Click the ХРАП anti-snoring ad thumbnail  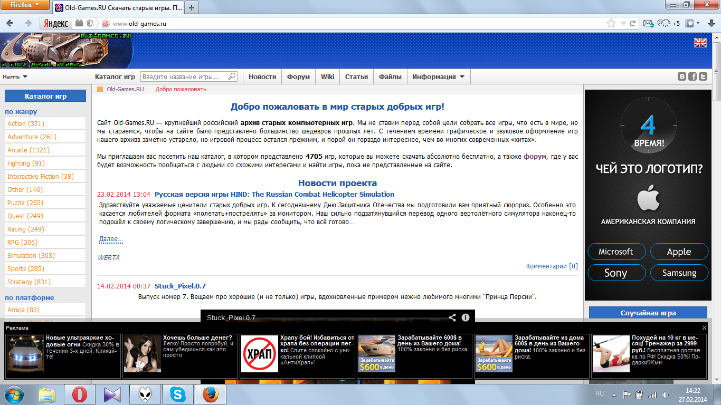[x=260, y=353]
